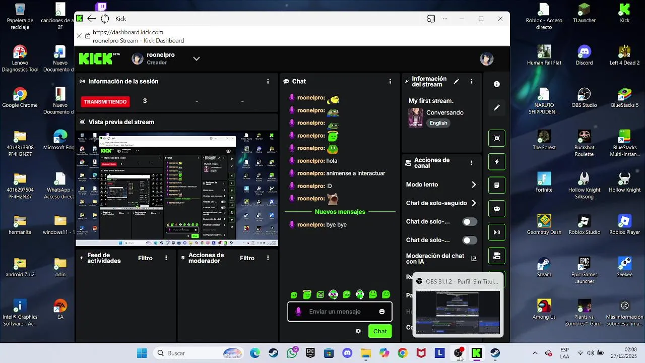Screen dimensions: 645x363
Task: Show hidden system tray icons
Action: pos(535,353)
